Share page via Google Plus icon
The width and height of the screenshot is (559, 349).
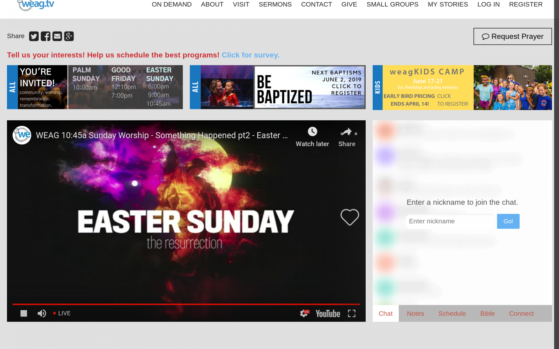tap(69, 36)
